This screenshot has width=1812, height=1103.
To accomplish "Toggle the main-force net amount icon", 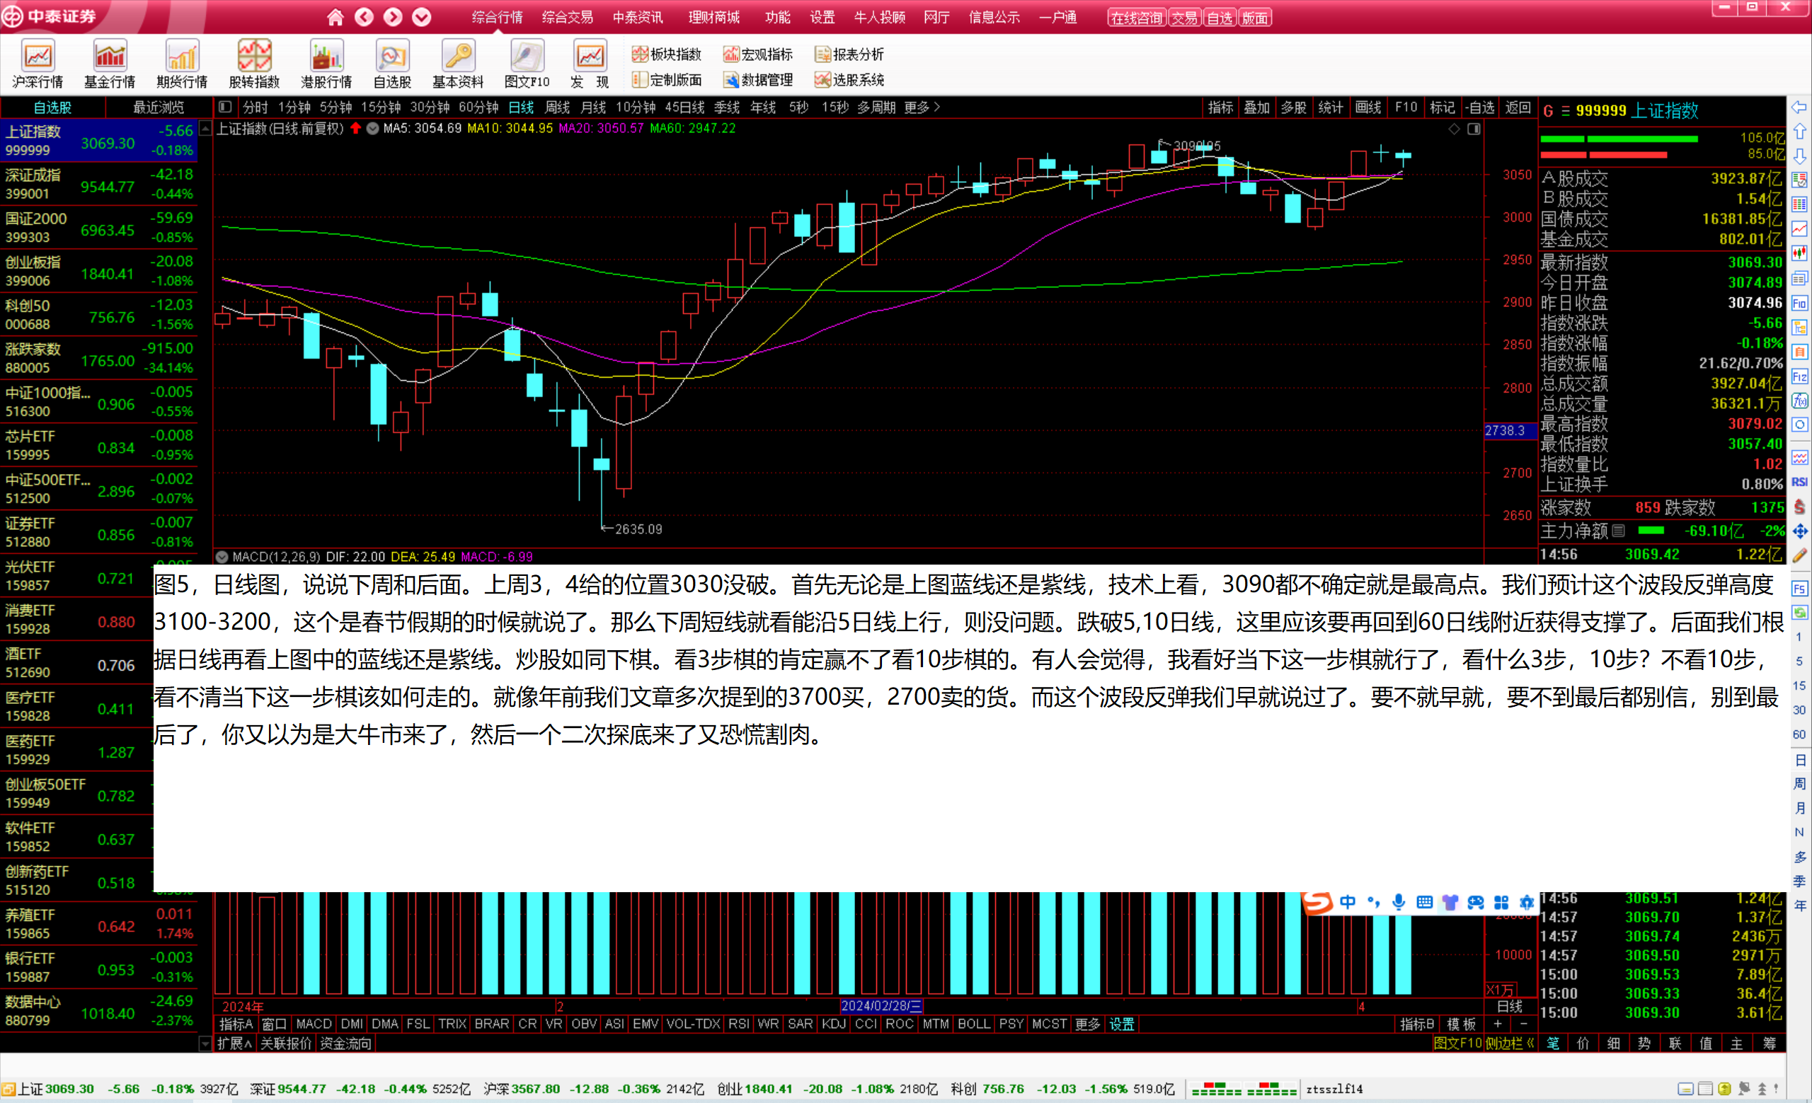I will (1618, 531).
